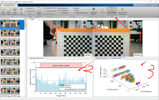The width and height of the screenshot is (159, 100).
Task: Expand the Save Session dropdown arrow
Action: click(17, 14)
